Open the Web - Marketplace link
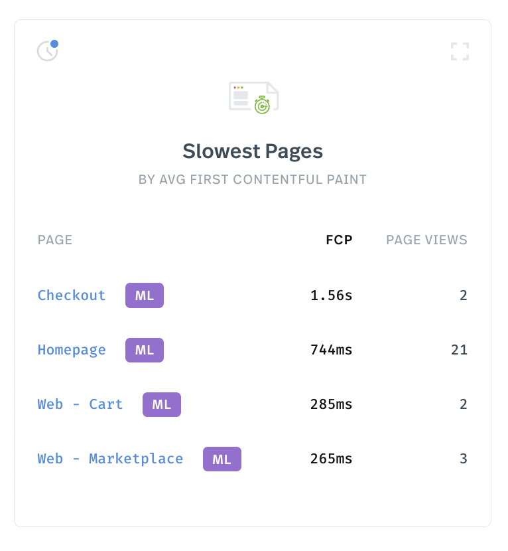 110,459
